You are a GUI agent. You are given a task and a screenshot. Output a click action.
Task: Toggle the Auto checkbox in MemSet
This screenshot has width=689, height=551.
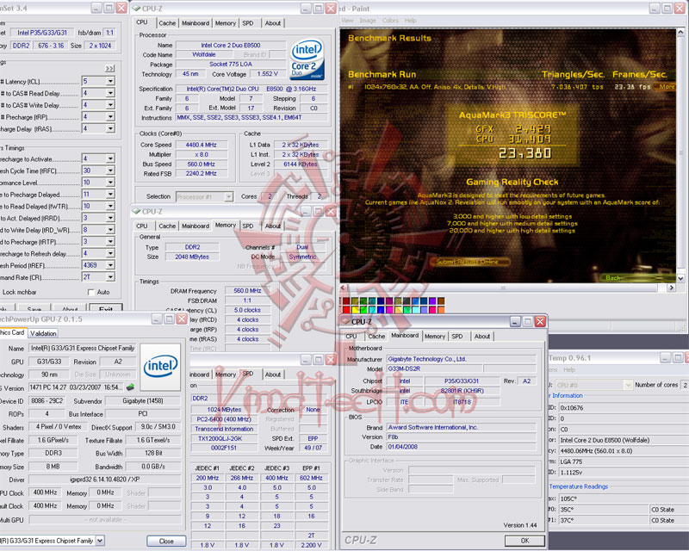coord(91,292)
